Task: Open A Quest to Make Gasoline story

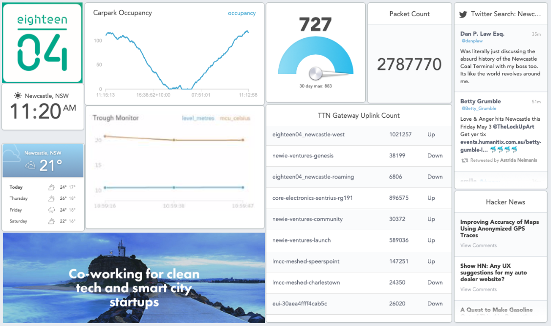Action: click(x=496, y=310)
